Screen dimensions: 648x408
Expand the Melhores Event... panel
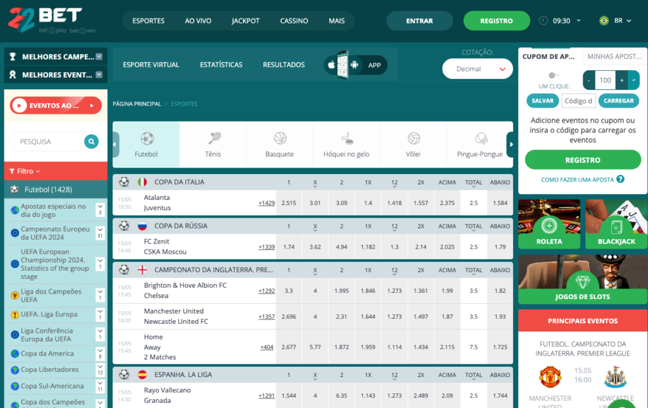pyautogui.click(x=99, y=75)
